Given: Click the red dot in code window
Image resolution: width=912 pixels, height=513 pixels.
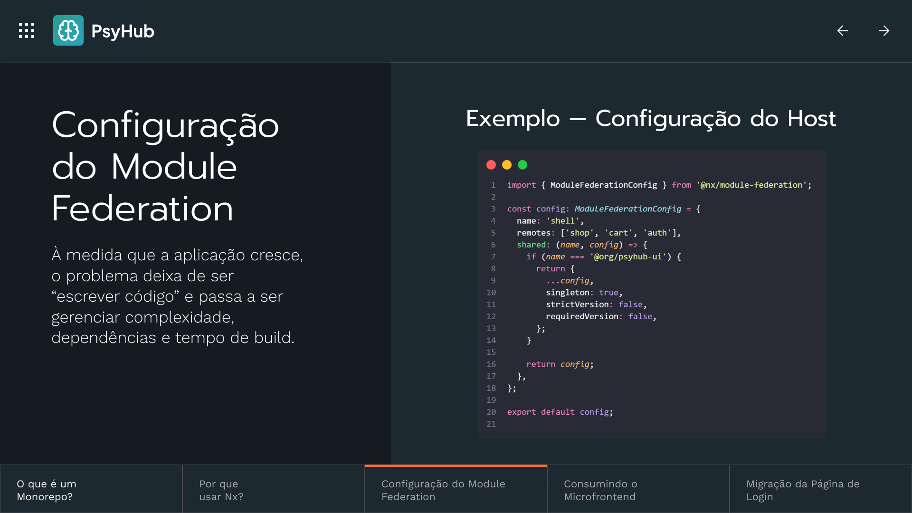Looking at the screenshot, I should pyautogui.click(x=491, y=165).
